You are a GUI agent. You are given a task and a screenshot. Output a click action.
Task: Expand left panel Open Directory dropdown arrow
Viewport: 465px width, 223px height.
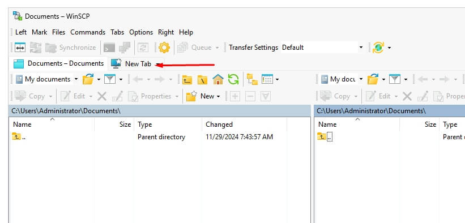(99, 79)
